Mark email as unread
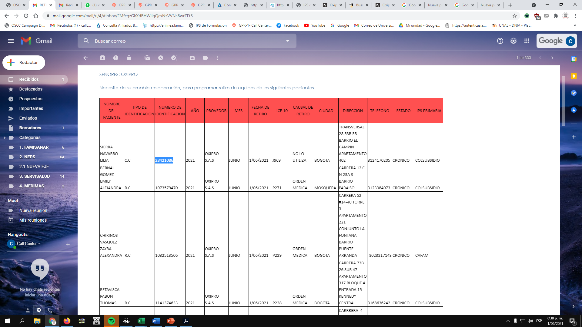The height and width of the screenshot is (327, 582). [147, 58]
